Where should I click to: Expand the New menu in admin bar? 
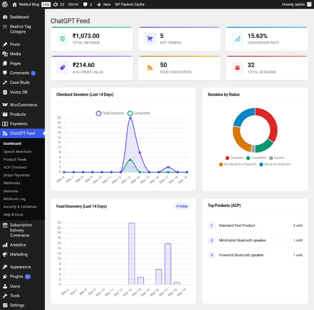coord(103,4)
